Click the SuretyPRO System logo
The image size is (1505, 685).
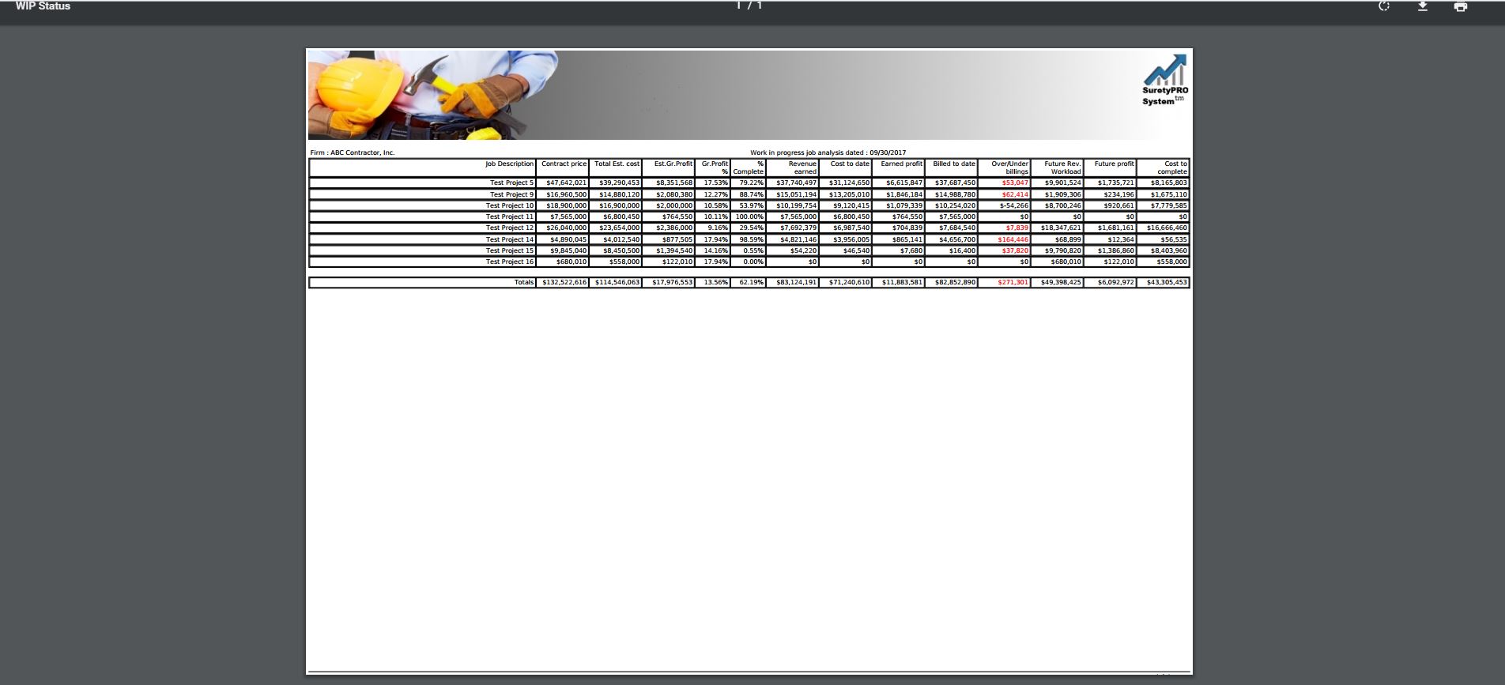pyautogui.click(x=1164, y=81)
